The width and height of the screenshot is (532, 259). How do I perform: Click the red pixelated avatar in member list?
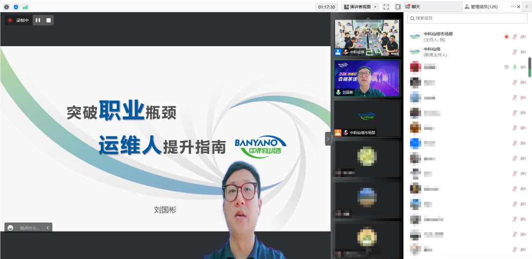[x=415, y=67]
